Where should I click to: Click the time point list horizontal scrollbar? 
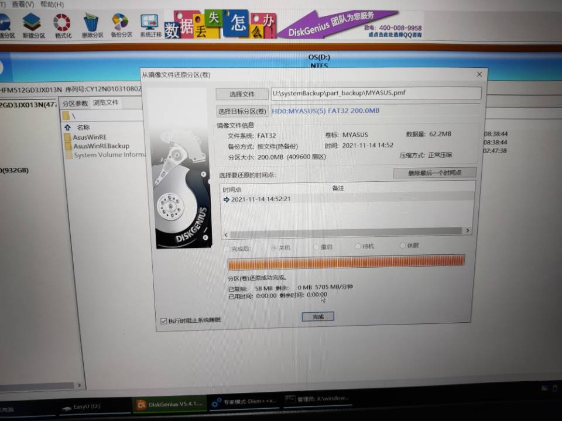346,233
